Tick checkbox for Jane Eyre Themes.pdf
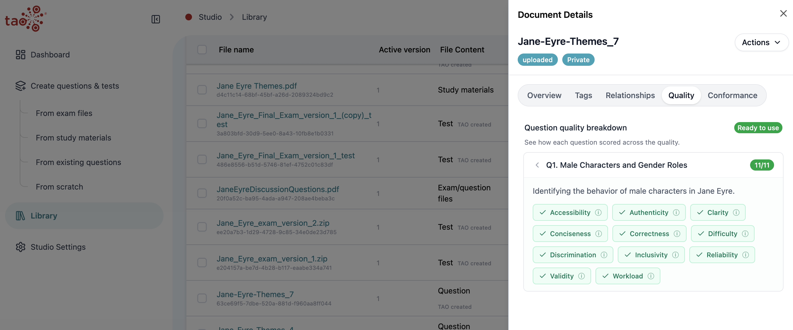Viewport: 793px width, 330px height. 202,89
